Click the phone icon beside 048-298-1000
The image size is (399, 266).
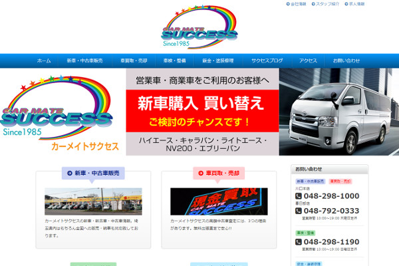299,196
